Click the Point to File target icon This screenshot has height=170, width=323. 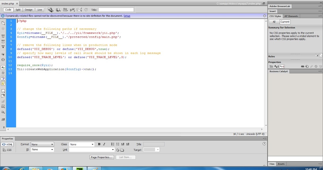[x=118, y=150]
